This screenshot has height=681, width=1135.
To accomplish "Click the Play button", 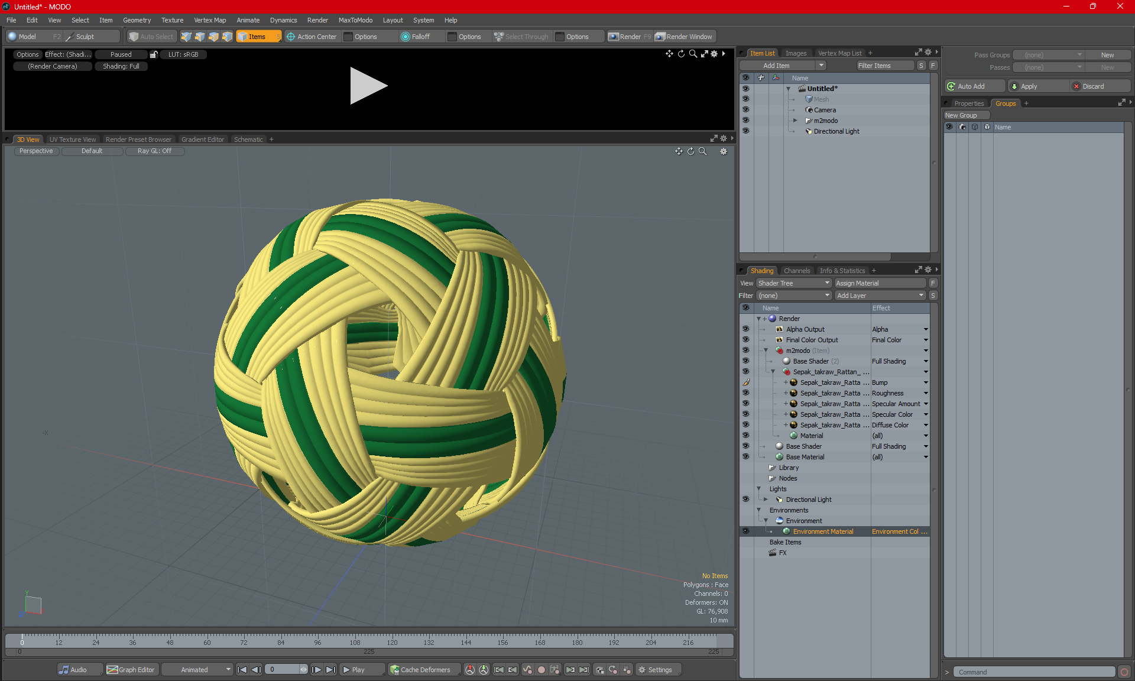I will [x=361, y=670].
